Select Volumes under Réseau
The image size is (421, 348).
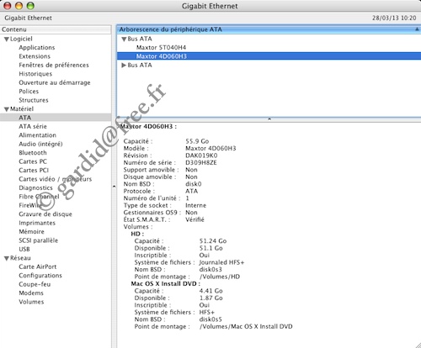[31, 302]
